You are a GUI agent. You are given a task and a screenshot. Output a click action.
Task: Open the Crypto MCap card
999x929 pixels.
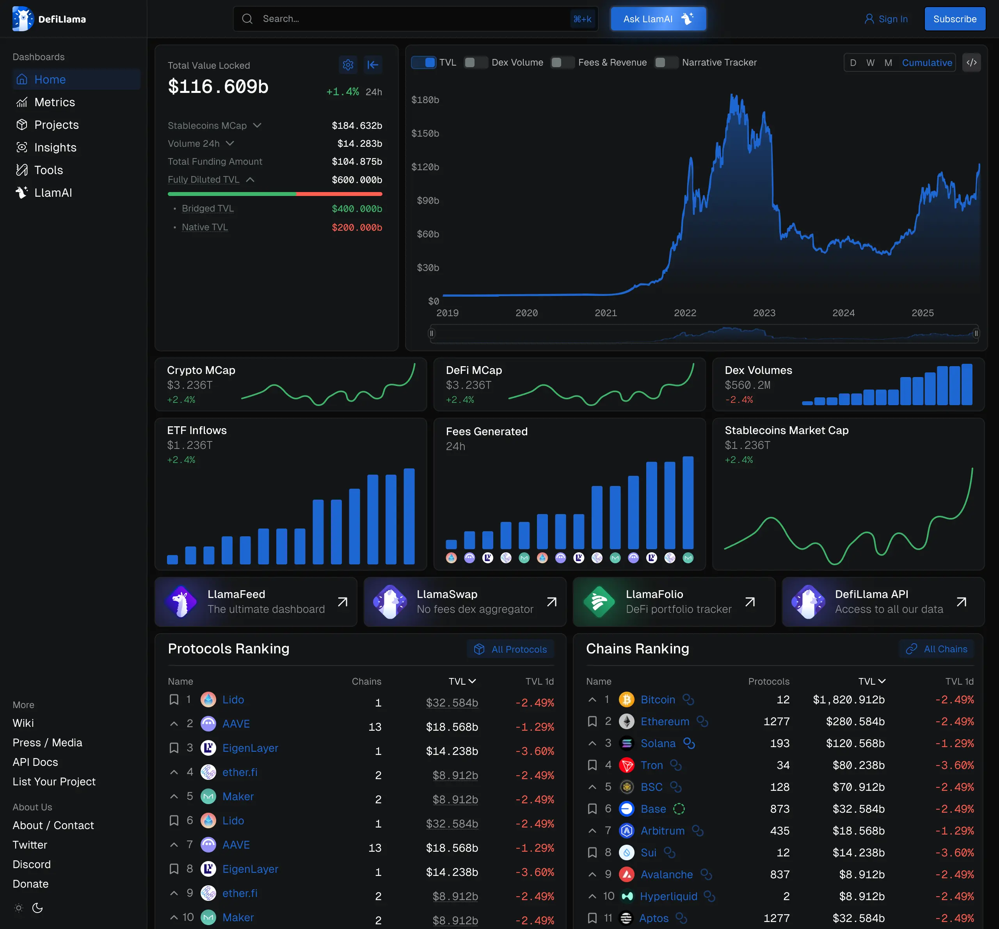tap(291, 384)
